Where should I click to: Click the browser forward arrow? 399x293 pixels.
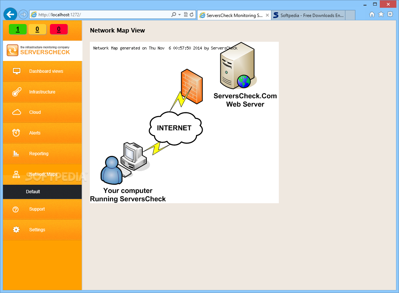[x=23, y=14]
